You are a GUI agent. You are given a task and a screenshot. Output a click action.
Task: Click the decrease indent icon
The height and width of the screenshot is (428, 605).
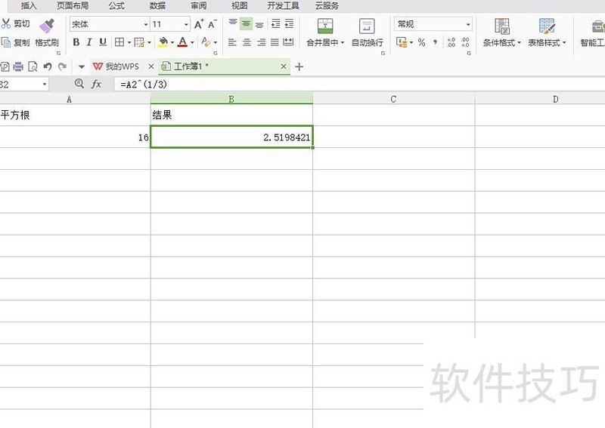pyautogui.click(x=275, y=24)
